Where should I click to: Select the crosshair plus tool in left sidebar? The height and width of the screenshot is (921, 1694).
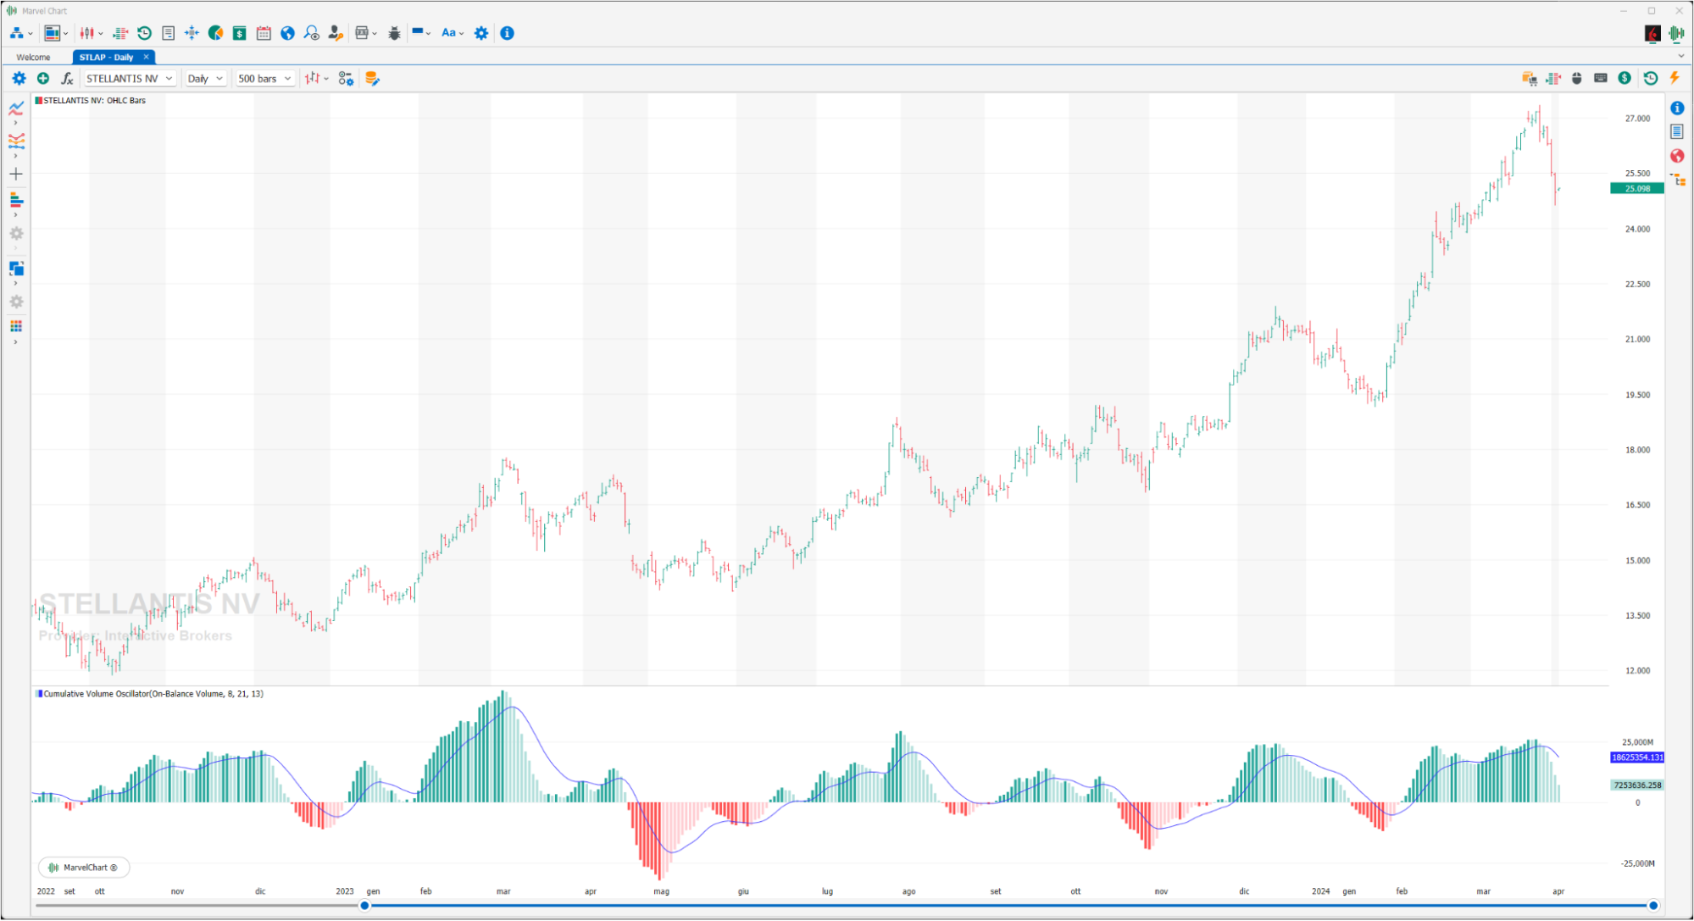(x=16, y=174)
